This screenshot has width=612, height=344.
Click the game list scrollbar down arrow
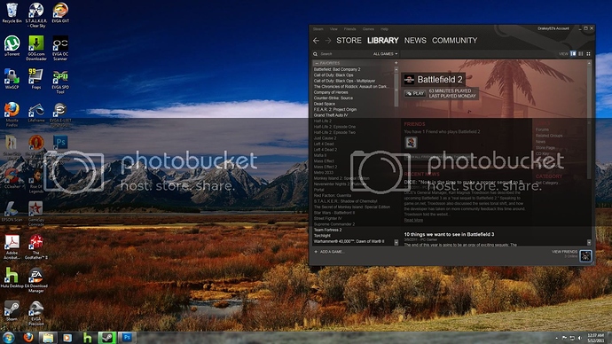[396, 243]
